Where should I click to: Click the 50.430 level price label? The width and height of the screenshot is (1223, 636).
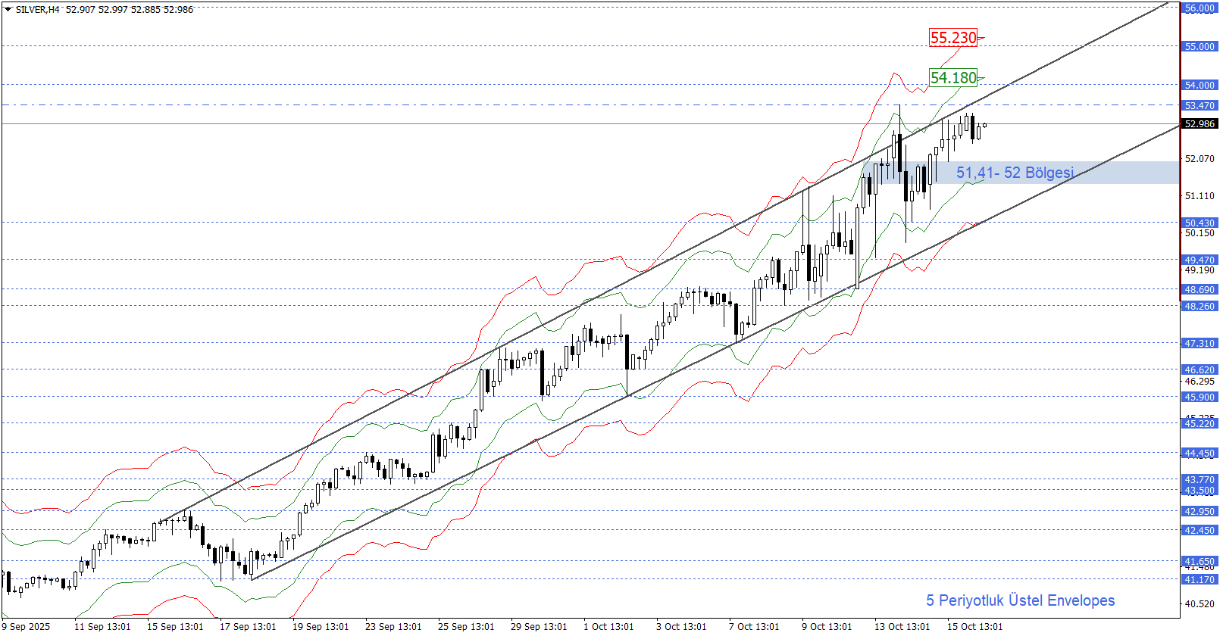pyautogui.click(x=1200, y=223)
